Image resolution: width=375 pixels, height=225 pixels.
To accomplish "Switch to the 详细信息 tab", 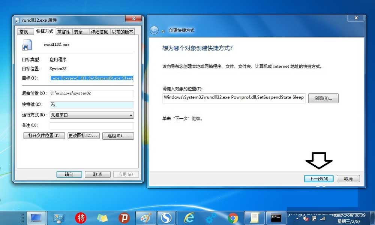I will (99, 32).
